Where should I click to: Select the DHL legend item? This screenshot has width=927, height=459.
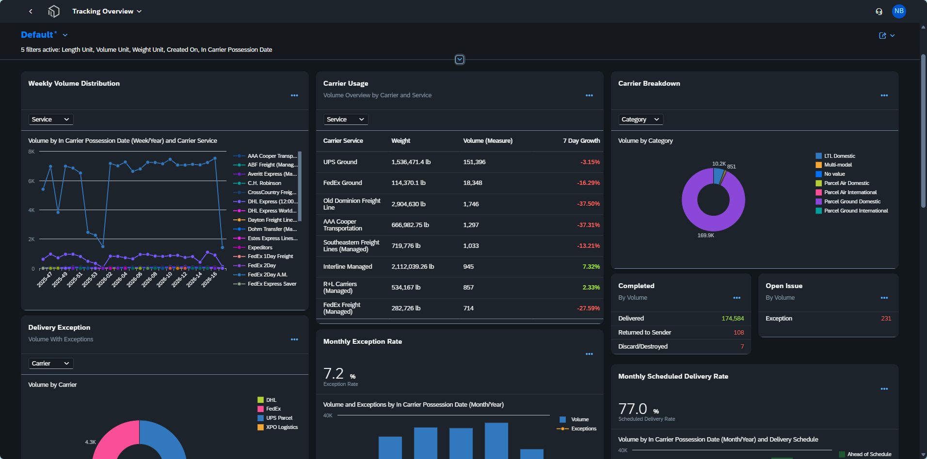click(267, 400)
